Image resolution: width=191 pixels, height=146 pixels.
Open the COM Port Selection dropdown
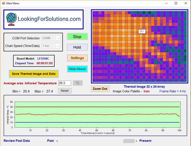51,38
